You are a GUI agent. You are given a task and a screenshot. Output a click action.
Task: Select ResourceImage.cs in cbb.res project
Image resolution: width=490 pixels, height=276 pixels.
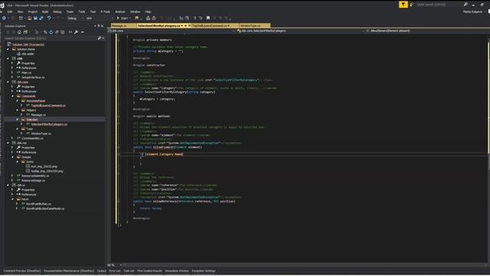click(33, 181)
